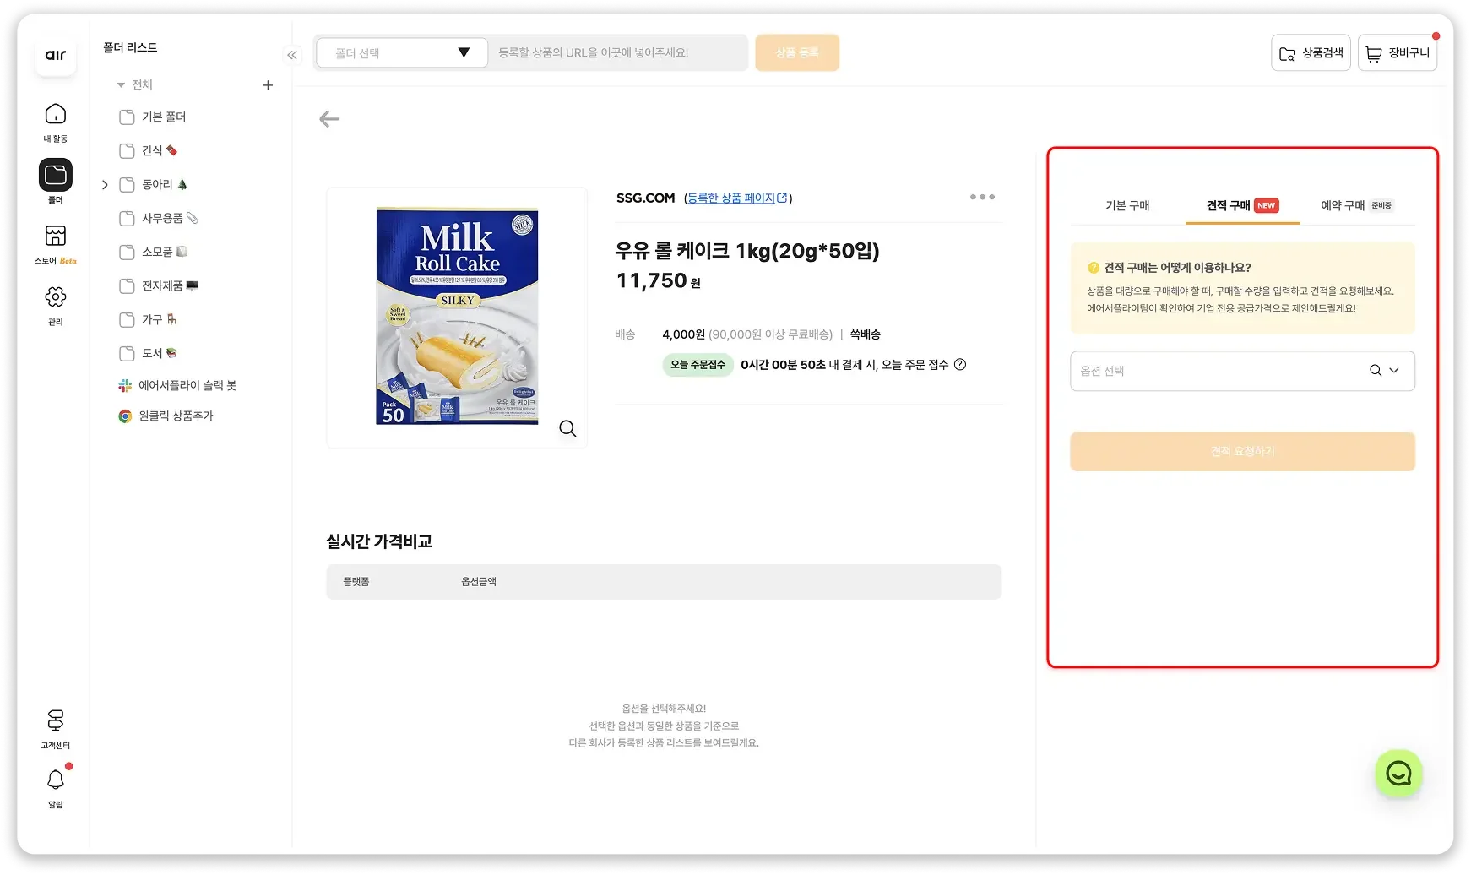Zoom the Milk Roll Cake product image

click(x=567, y=428)
